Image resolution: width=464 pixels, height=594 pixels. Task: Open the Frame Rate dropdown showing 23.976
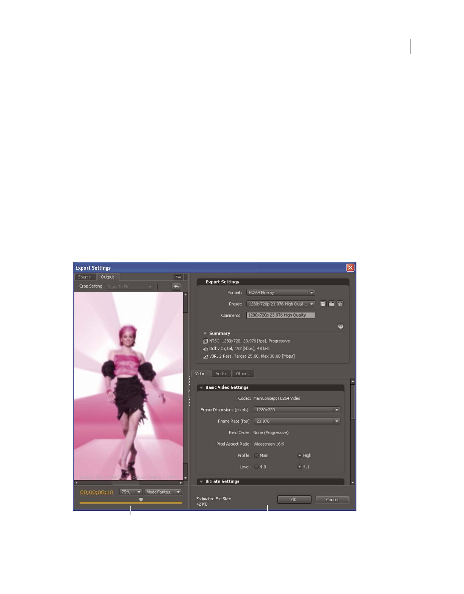pos(297,421)
